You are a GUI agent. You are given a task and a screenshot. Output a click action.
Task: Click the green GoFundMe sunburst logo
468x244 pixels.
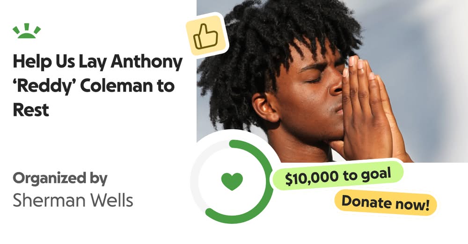27,31
